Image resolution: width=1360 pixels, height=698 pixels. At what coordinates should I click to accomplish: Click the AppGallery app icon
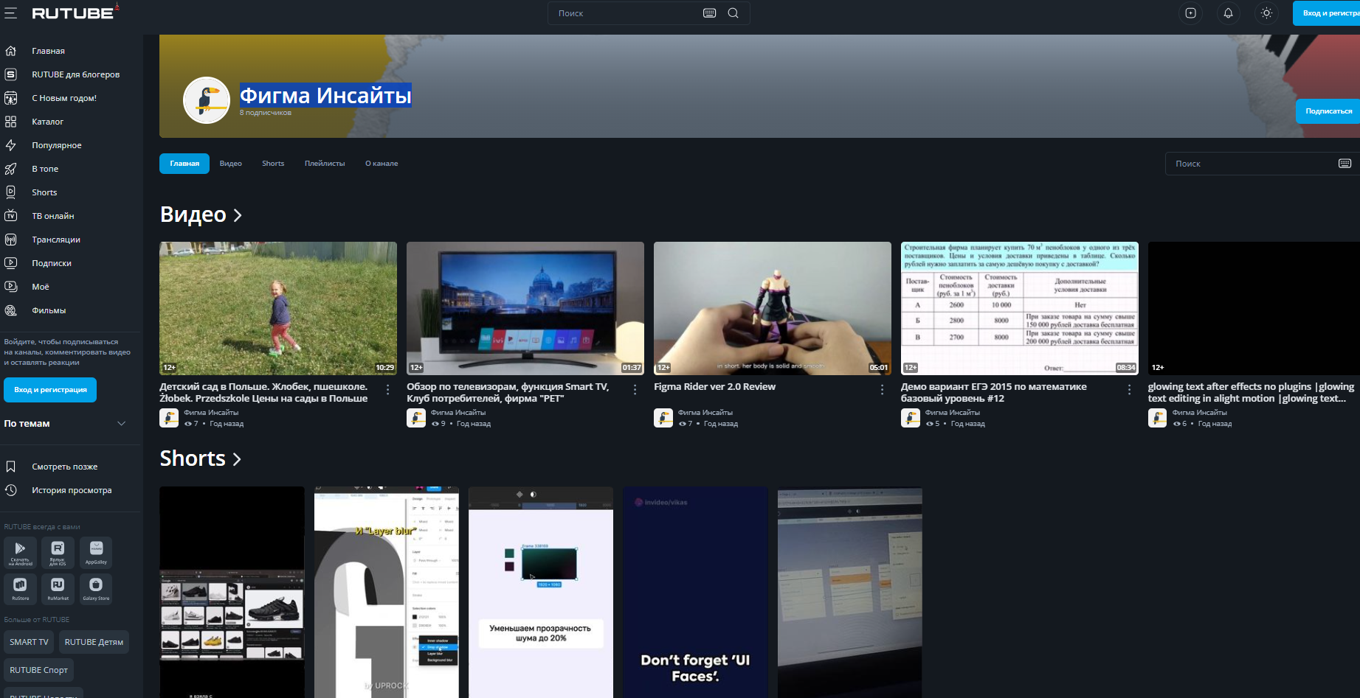pyautogui.click(x=96, y=552)
